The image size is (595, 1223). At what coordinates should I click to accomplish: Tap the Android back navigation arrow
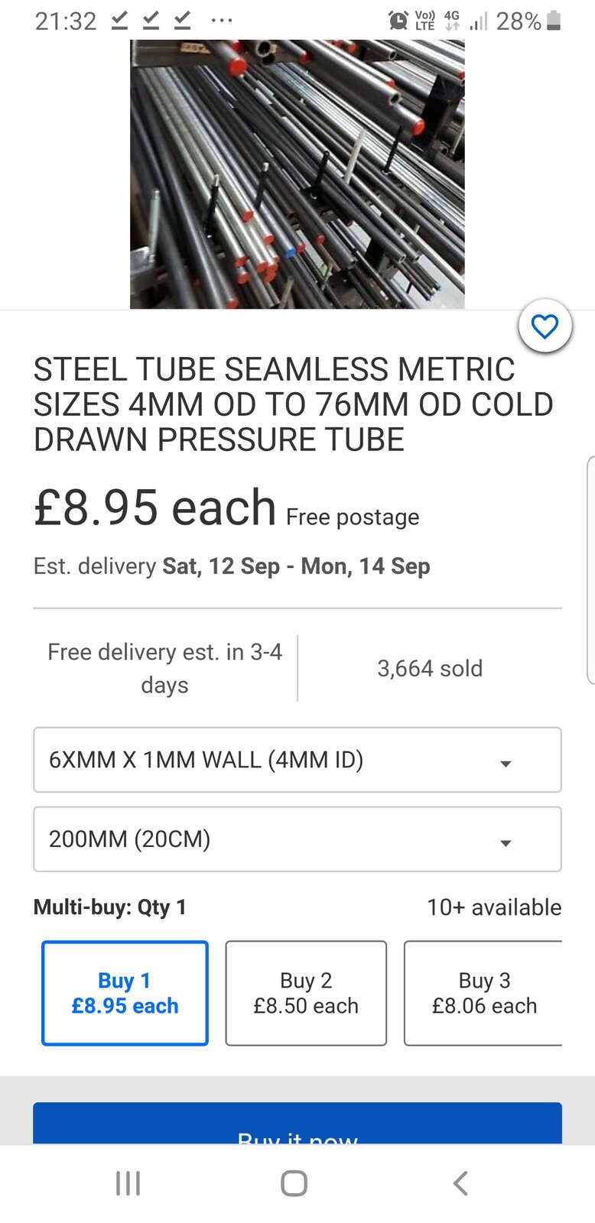tap(460, 1183)
